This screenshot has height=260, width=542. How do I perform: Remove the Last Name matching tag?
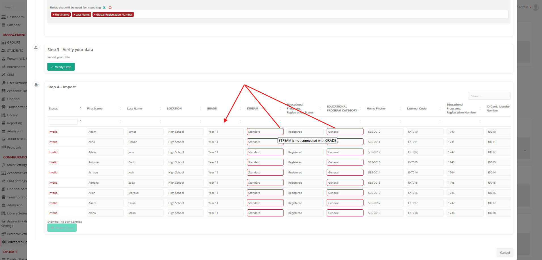click(x=74, y=15)
